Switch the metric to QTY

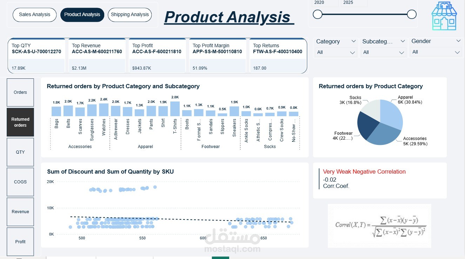(20, 152)
